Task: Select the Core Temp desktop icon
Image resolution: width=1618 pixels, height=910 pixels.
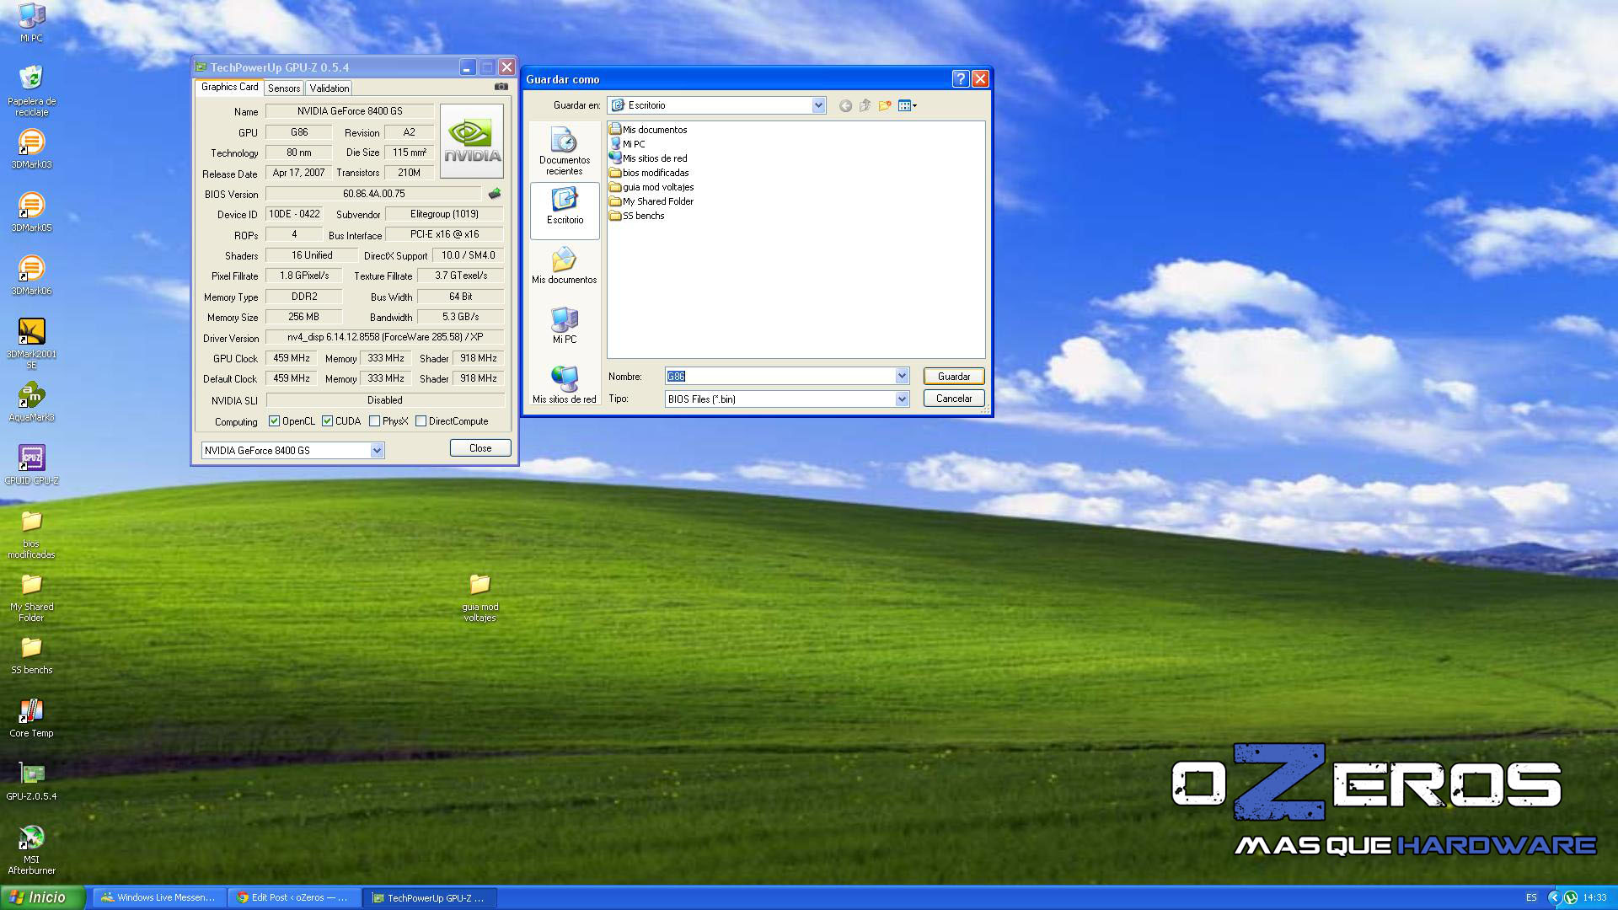Action: click(x=31, y=718)
